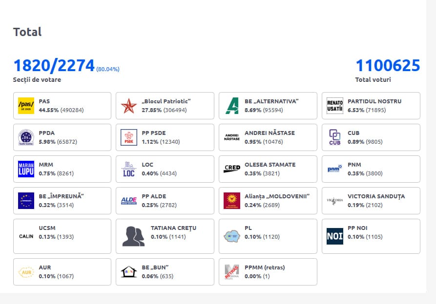Viewport: 436px width, 304px height.
Task: Click the BE „ÎMPREUNĂ” party name
Action: pos(62,196)
